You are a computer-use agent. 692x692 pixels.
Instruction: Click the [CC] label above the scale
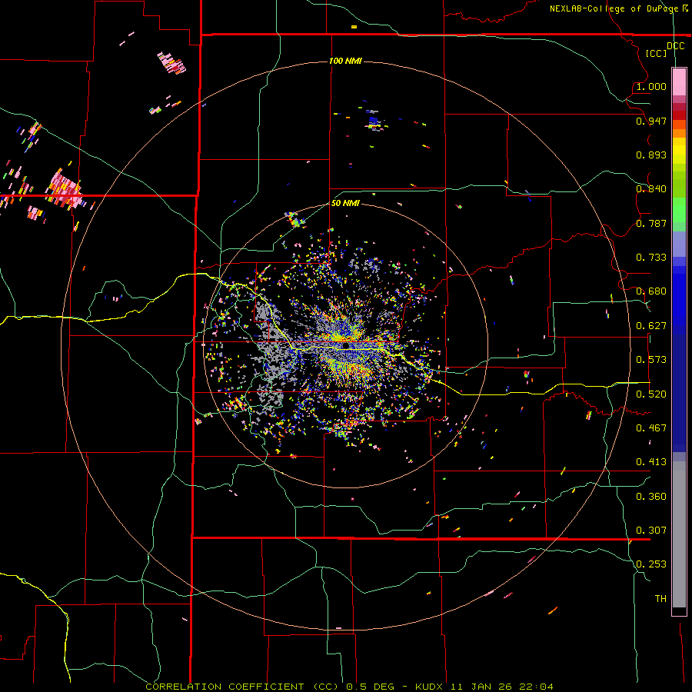pyautogui.click(x=657, y=53)
